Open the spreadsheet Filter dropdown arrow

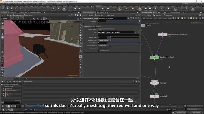[21, 103]
